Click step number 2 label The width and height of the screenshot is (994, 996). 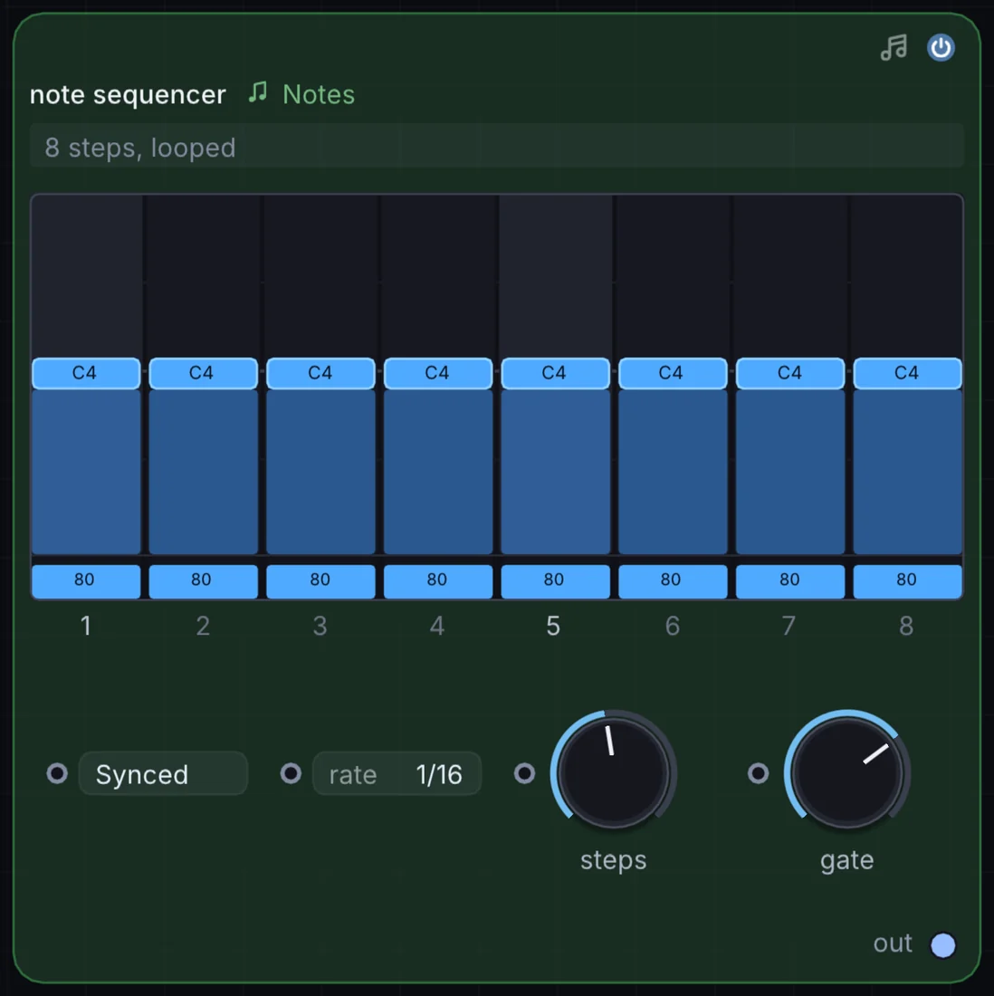pyautogui.click(x=203, y=626)
